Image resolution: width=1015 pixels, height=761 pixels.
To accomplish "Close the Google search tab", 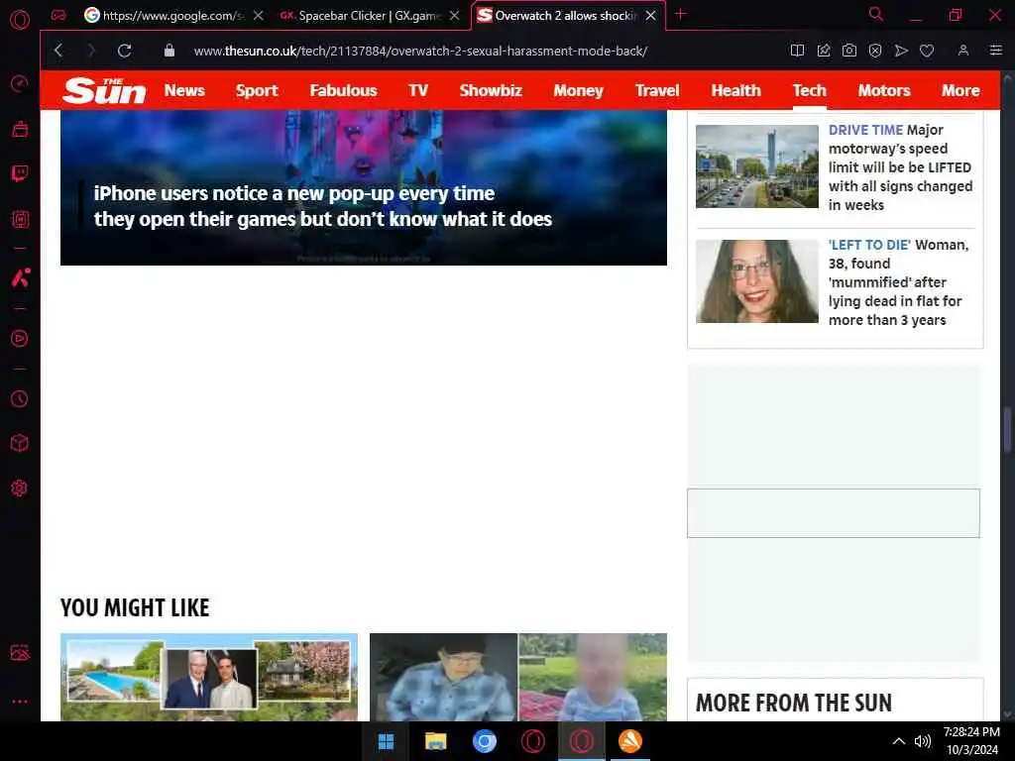I will click(259, 16).
